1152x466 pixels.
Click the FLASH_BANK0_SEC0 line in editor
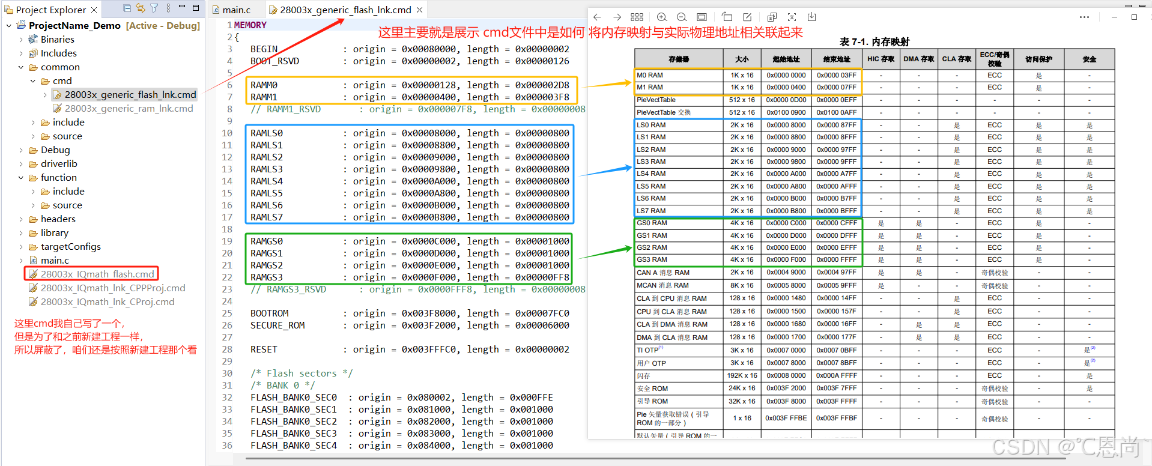click(x=401, y=398)
